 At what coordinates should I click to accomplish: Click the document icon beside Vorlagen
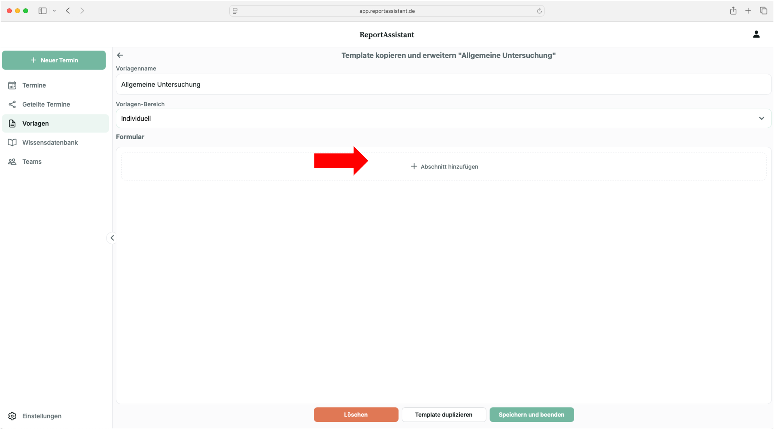[x=12, y=123]
